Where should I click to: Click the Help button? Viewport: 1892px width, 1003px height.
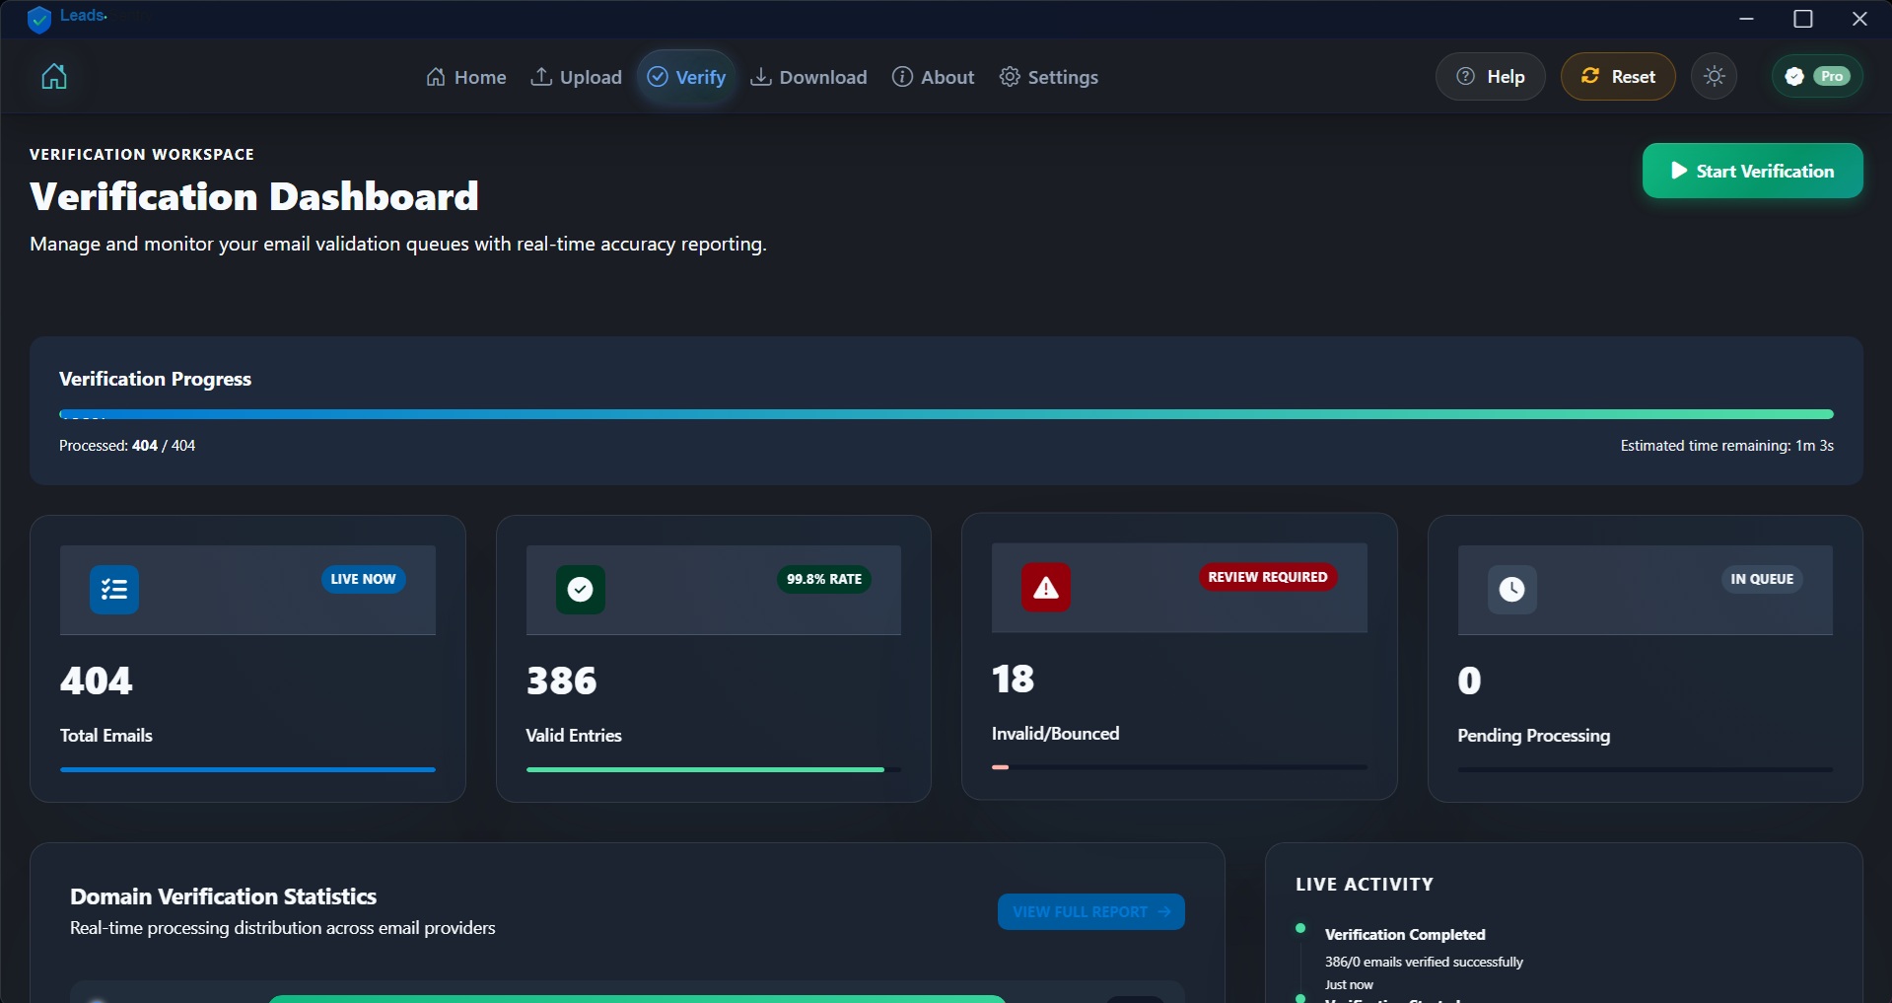pyautogui.click(x=1490, y=76)
